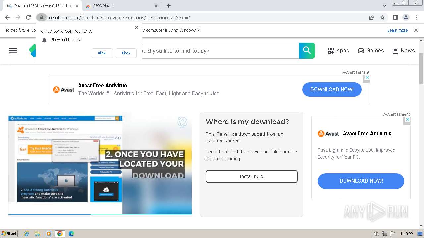424x238 pixels.
Task: Close the Download JSON Viewer tab
Action: pyautogui.click(x=77, y=6)
